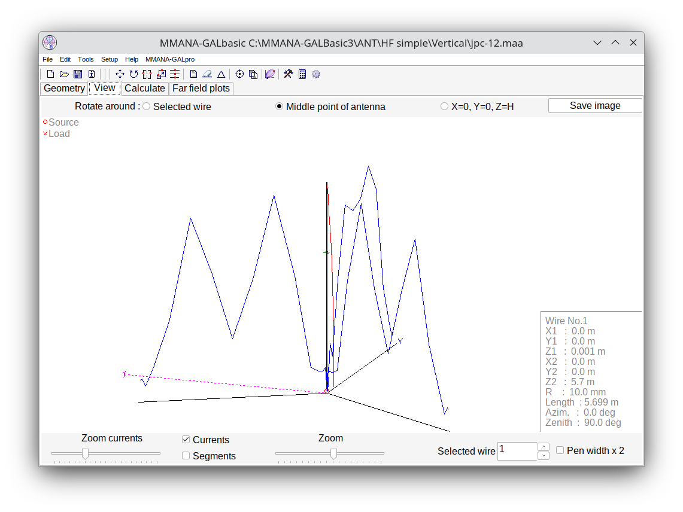Click the New file icon

pos(50,74)
